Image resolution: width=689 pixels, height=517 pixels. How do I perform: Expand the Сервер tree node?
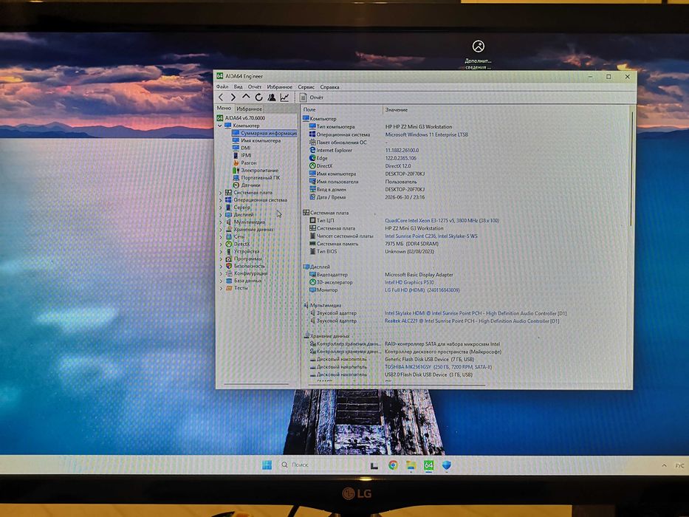(x=221, y=207)
